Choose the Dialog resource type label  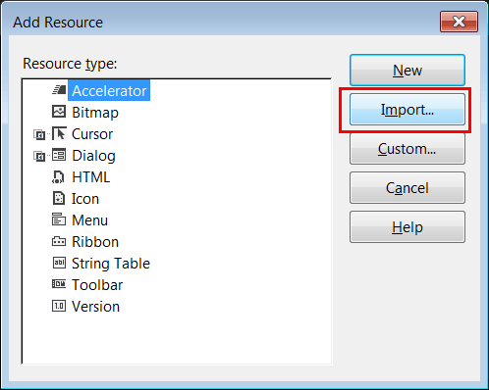(x=93, y=156)
